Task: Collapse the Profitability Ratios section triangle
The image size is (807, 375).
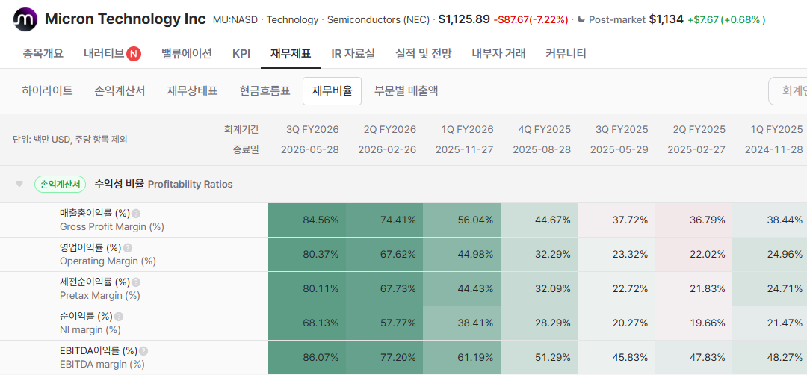Action: [x=19, y=185]
